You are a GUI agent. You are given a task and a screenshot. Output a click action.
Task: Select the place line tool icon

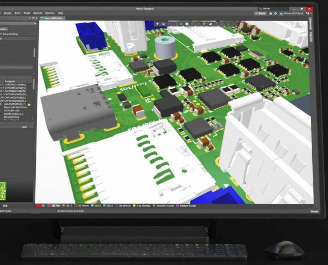point(234,24)
